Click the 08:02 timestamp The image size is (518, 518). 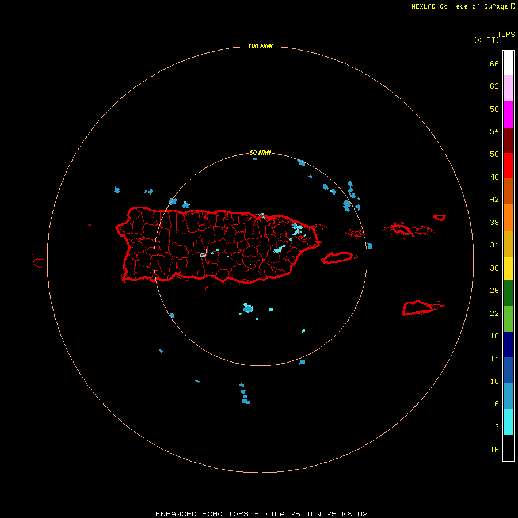click(355, 514)
